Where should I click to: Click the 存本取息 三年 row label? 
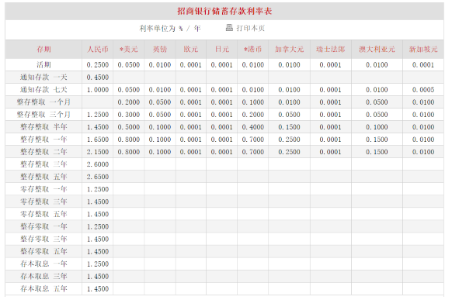pyautogui.click(x=43, y=277)
